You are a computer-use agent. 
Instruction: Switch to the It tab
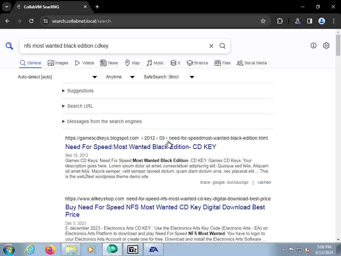[175, 63]
